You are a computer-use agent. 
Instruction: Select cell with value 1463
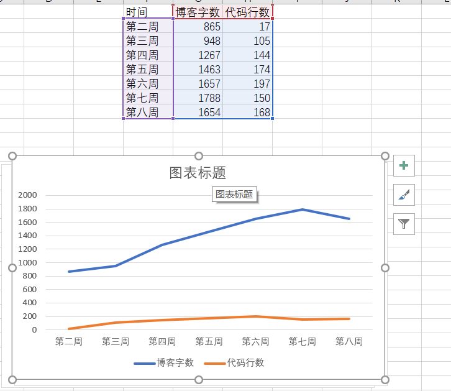click(x=198, y=69)
